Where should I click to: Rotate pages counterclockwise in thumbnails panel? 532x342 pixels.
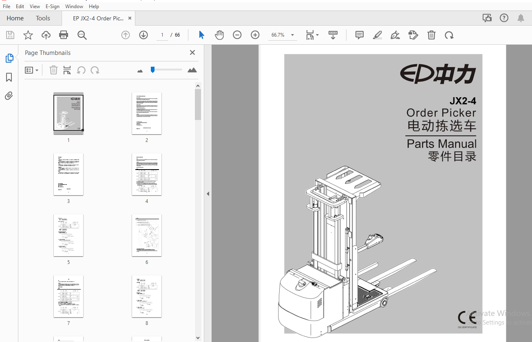click(x=81, y=70)
